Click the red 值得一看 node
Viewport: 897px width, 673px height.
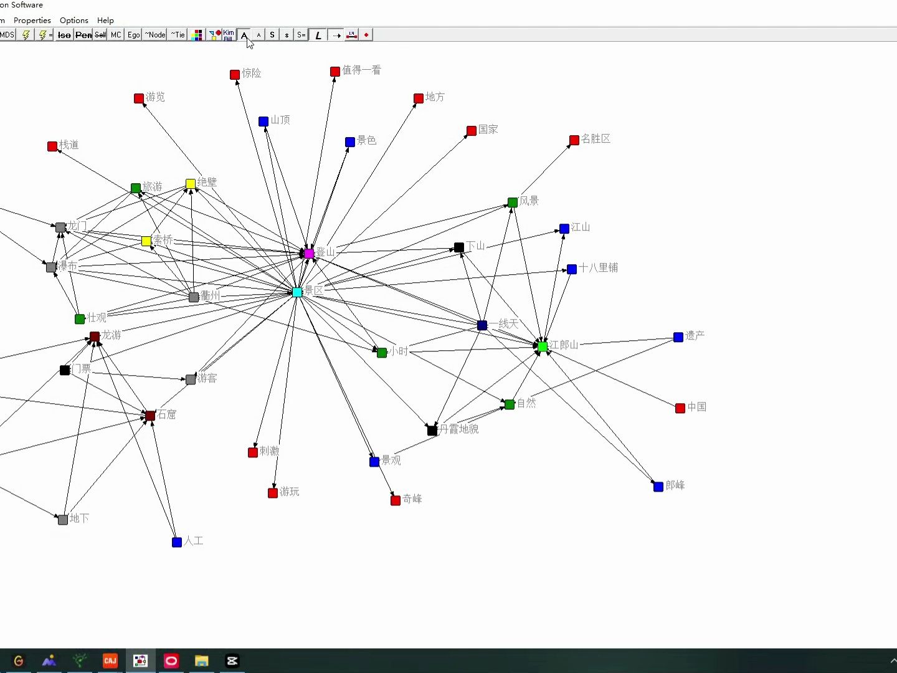click(x=335, y=72)
